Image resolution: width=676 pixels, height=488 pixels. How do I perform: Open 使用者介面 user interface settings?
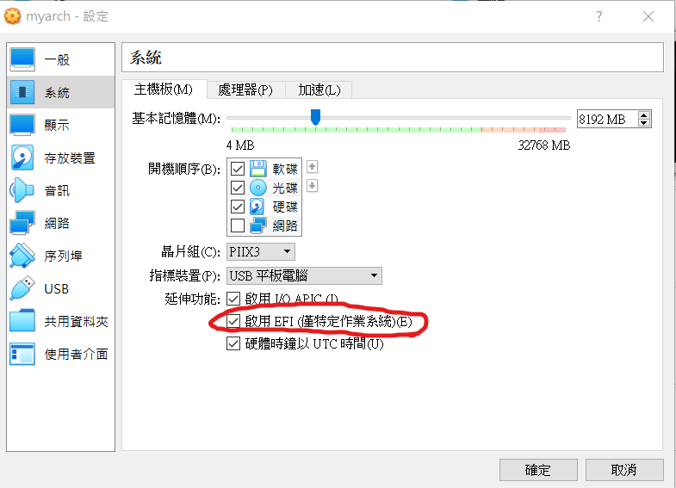click(22, 354)
